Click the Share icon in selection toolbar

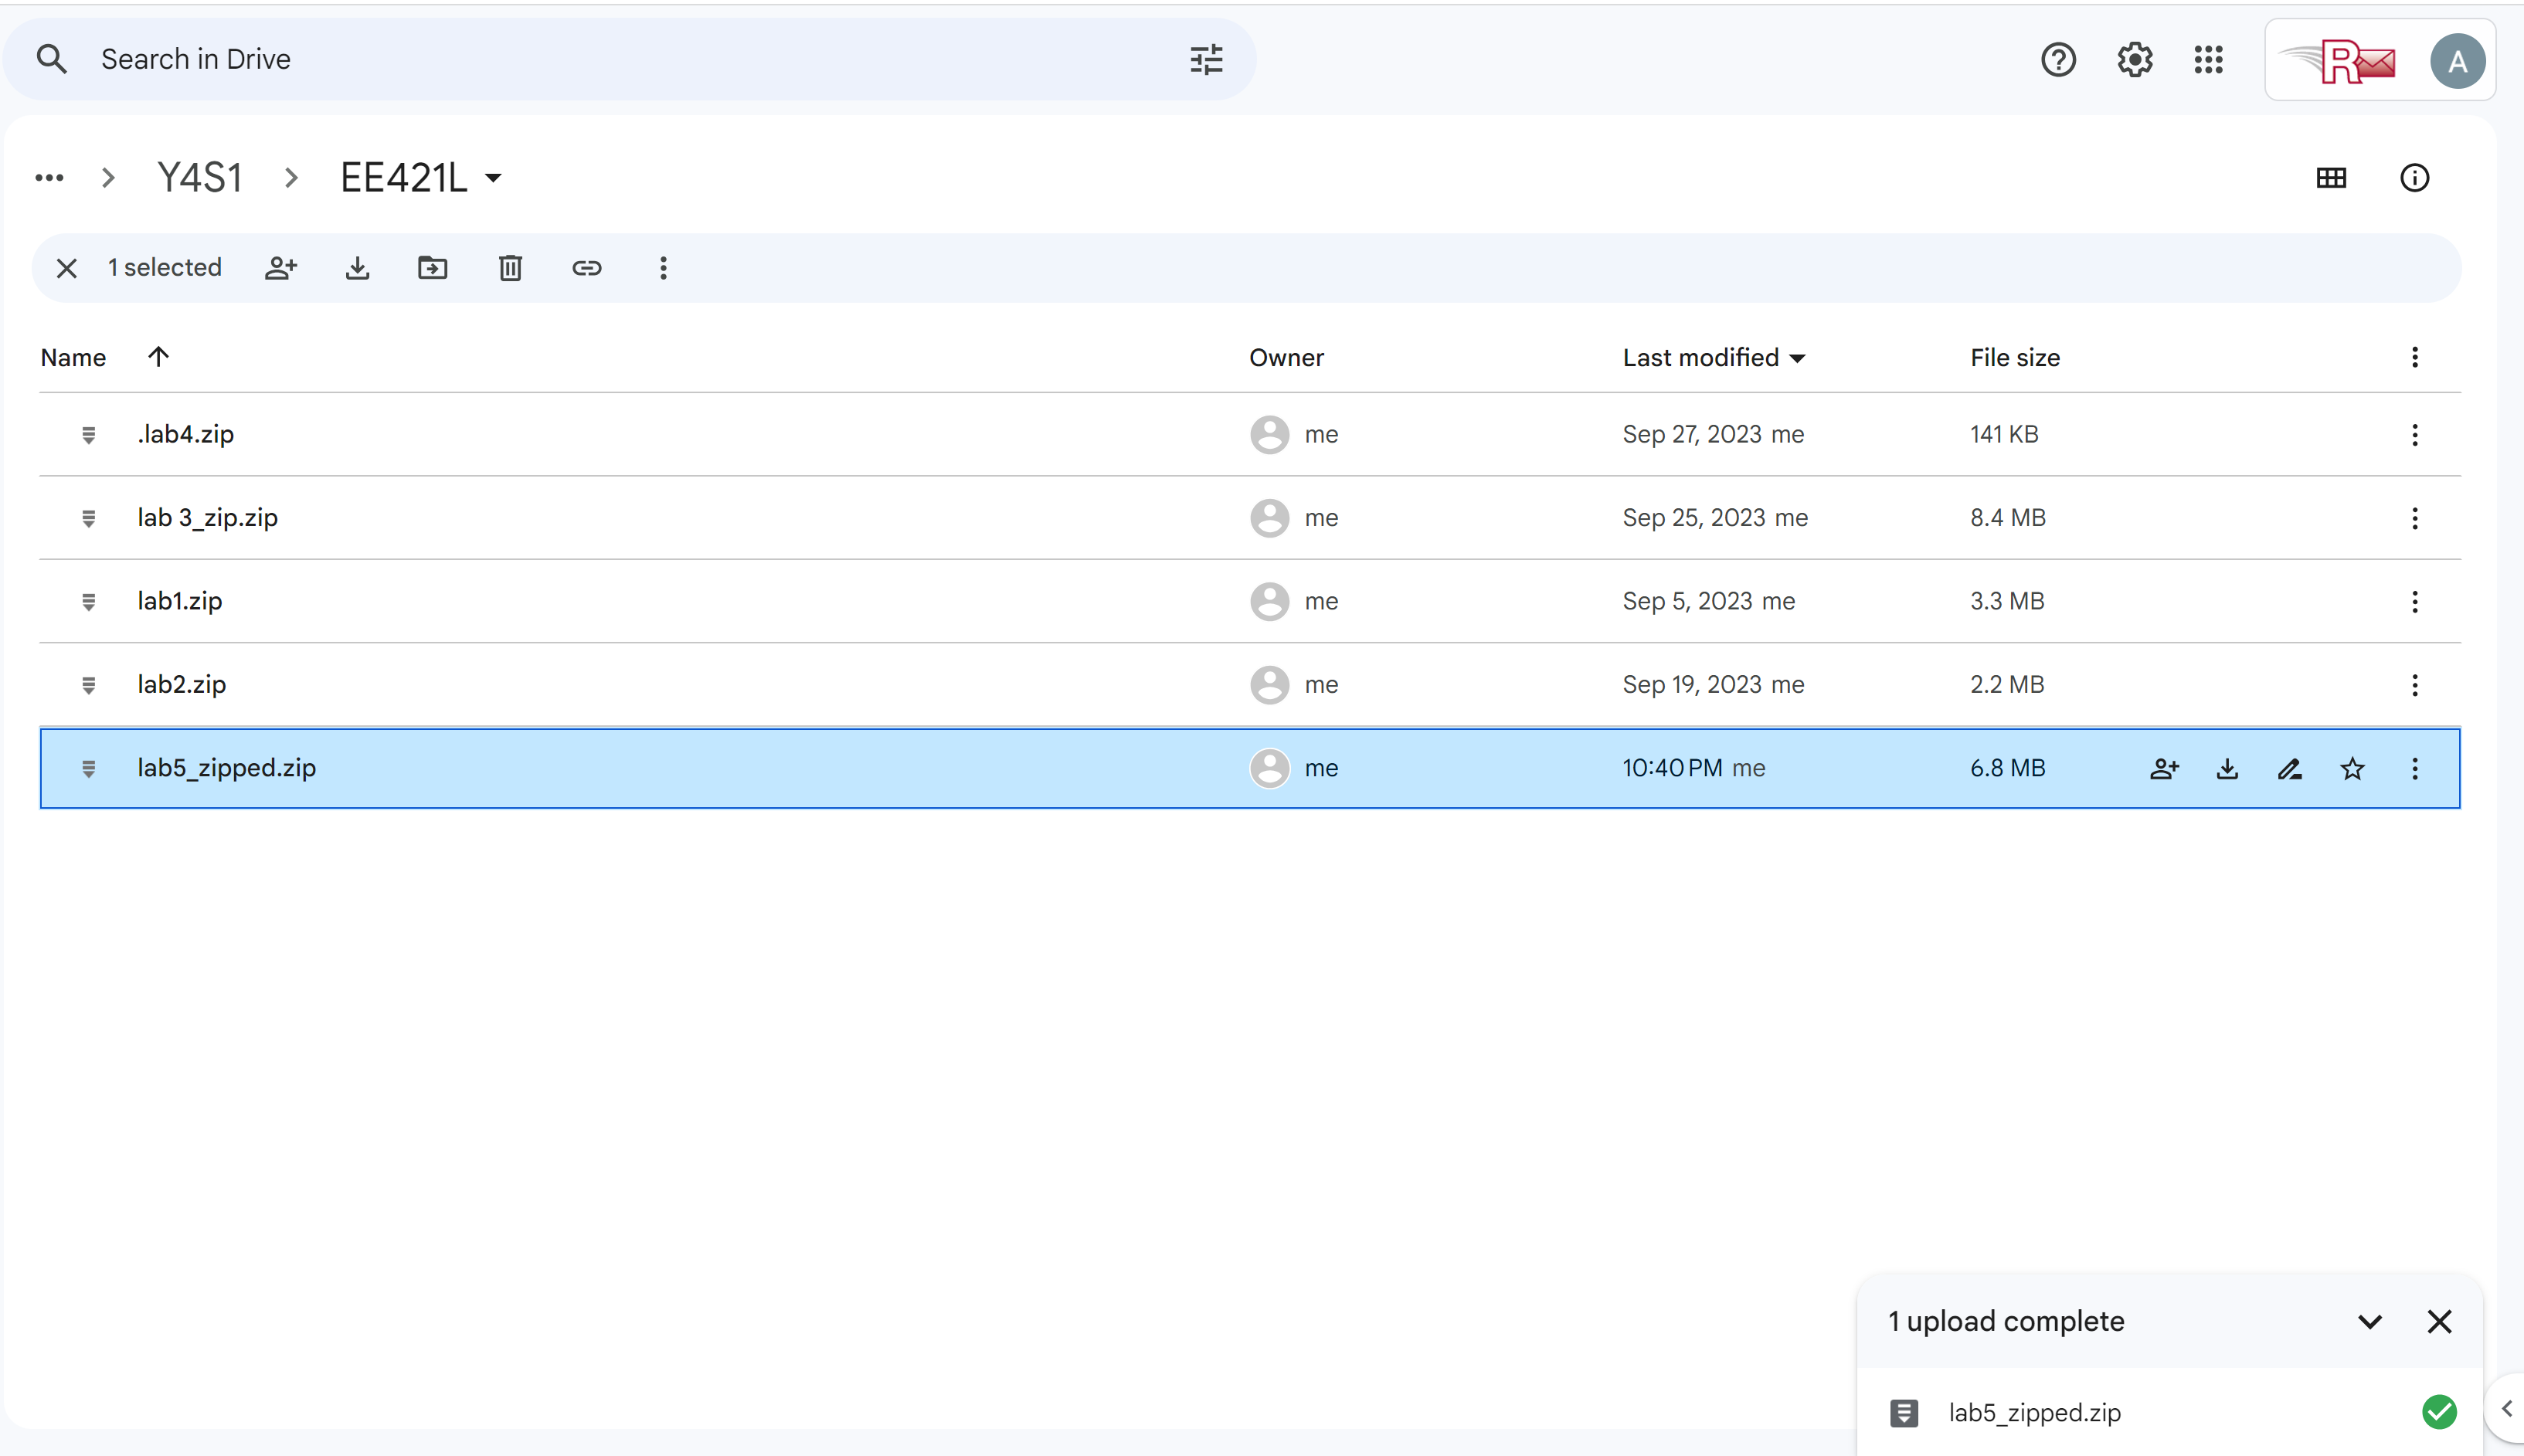(281, 268)
